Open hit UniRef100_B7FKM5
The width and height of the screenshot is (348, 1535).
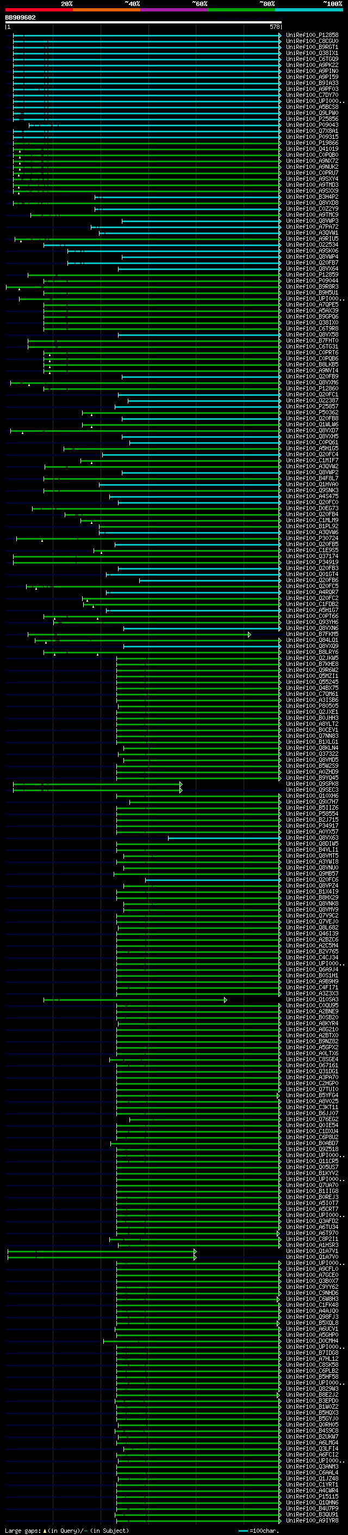click(312, 634)
